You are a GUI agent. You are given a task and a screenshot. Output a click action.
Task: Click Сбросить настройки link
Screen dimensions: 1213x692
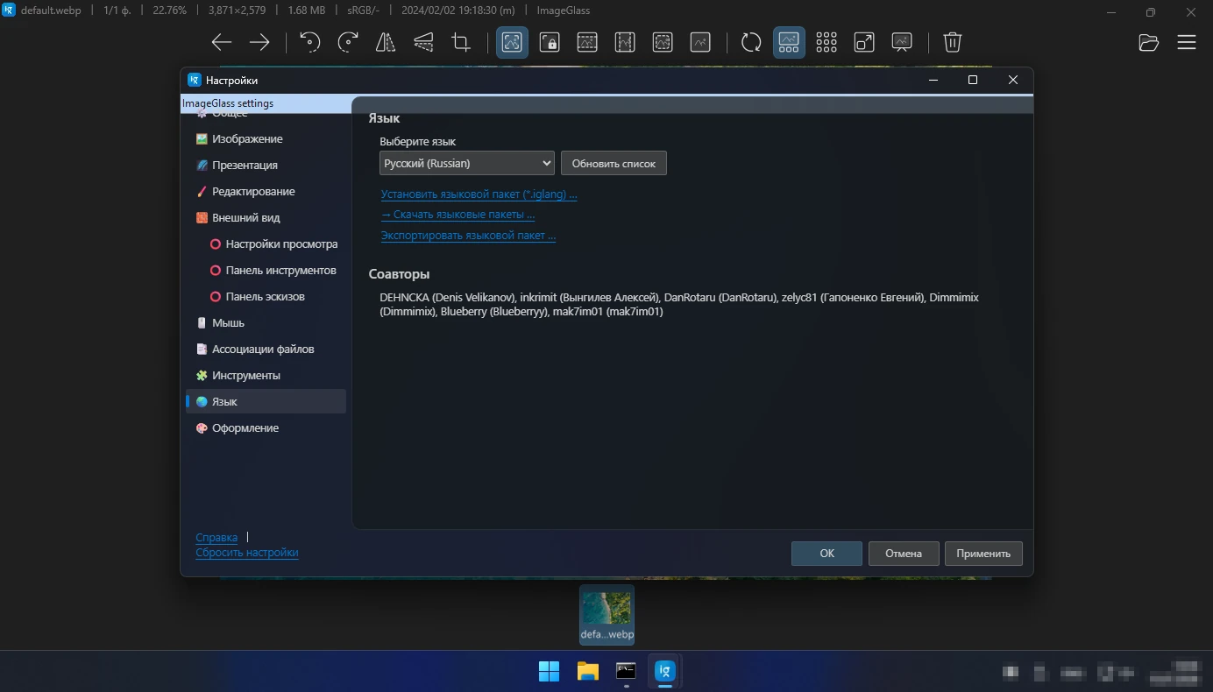point(247,553)
